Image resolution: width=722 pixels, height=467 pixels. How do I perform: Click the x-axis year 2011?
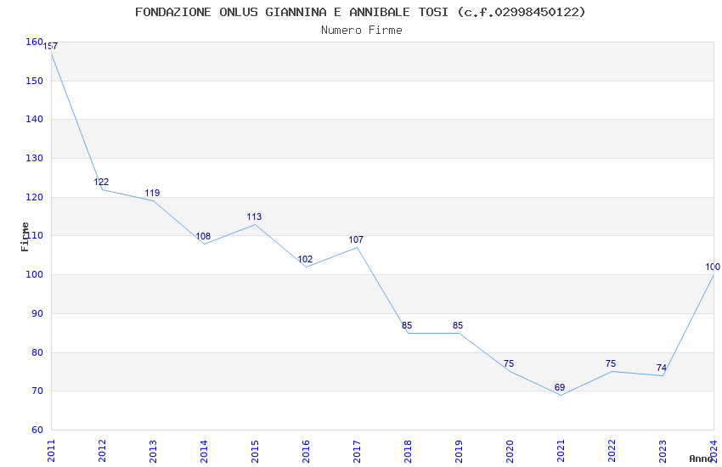click(x=51, y=451)
